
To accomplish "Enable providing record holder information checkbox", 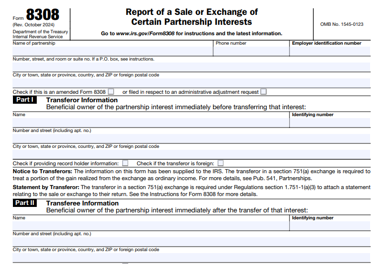I will [125, 163].
